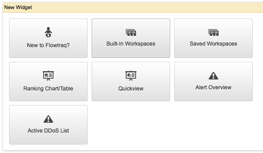This screenshot has width=263, height=153.
Task: Click the "New to Flowtraq?" text label
Action: (x=48, y=45)
